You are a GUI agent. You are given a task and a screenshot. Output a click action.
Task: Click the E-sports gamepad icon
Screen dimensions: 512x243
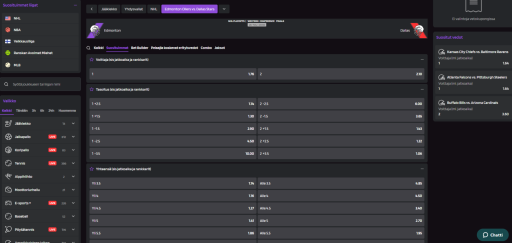pyautogui.click(x=8, y=203)
